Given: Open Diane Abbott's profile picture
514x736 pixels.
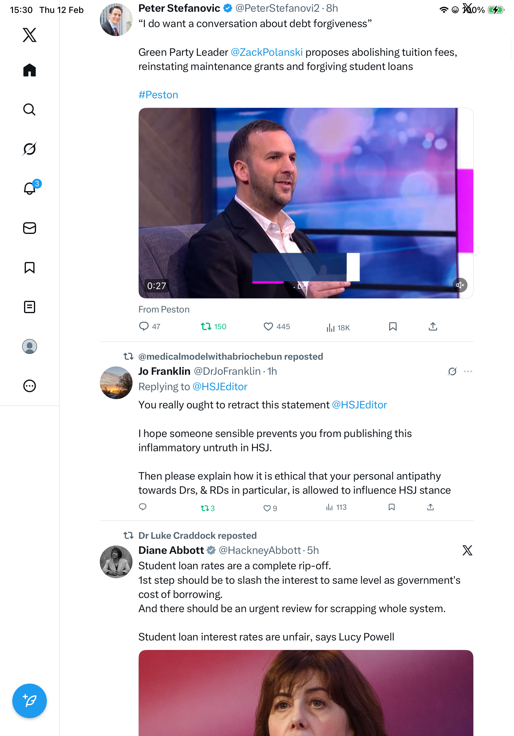Looking at the screenshot, I should pyautogui.click(x=116, y=562).
